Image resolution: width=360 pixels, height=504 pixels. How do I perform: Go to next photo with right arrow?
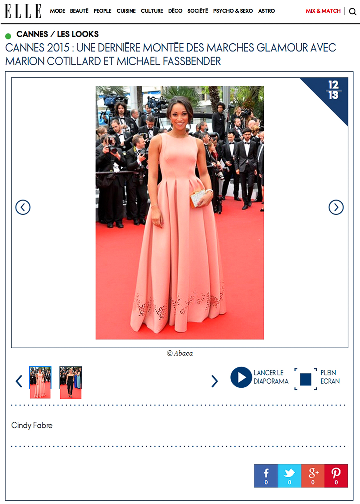(x=336, y=207)
